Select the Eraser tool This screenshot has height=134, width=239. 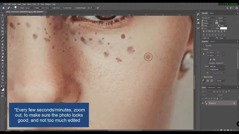[x=3, y=51]
